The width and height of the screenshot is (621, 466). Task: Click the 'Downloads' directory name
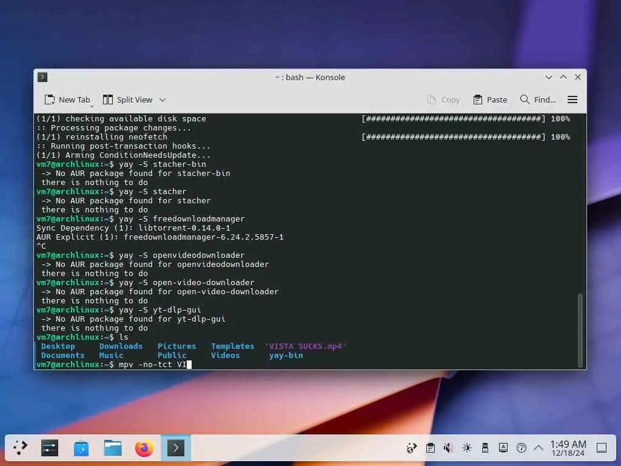click(x=121, y=346)
